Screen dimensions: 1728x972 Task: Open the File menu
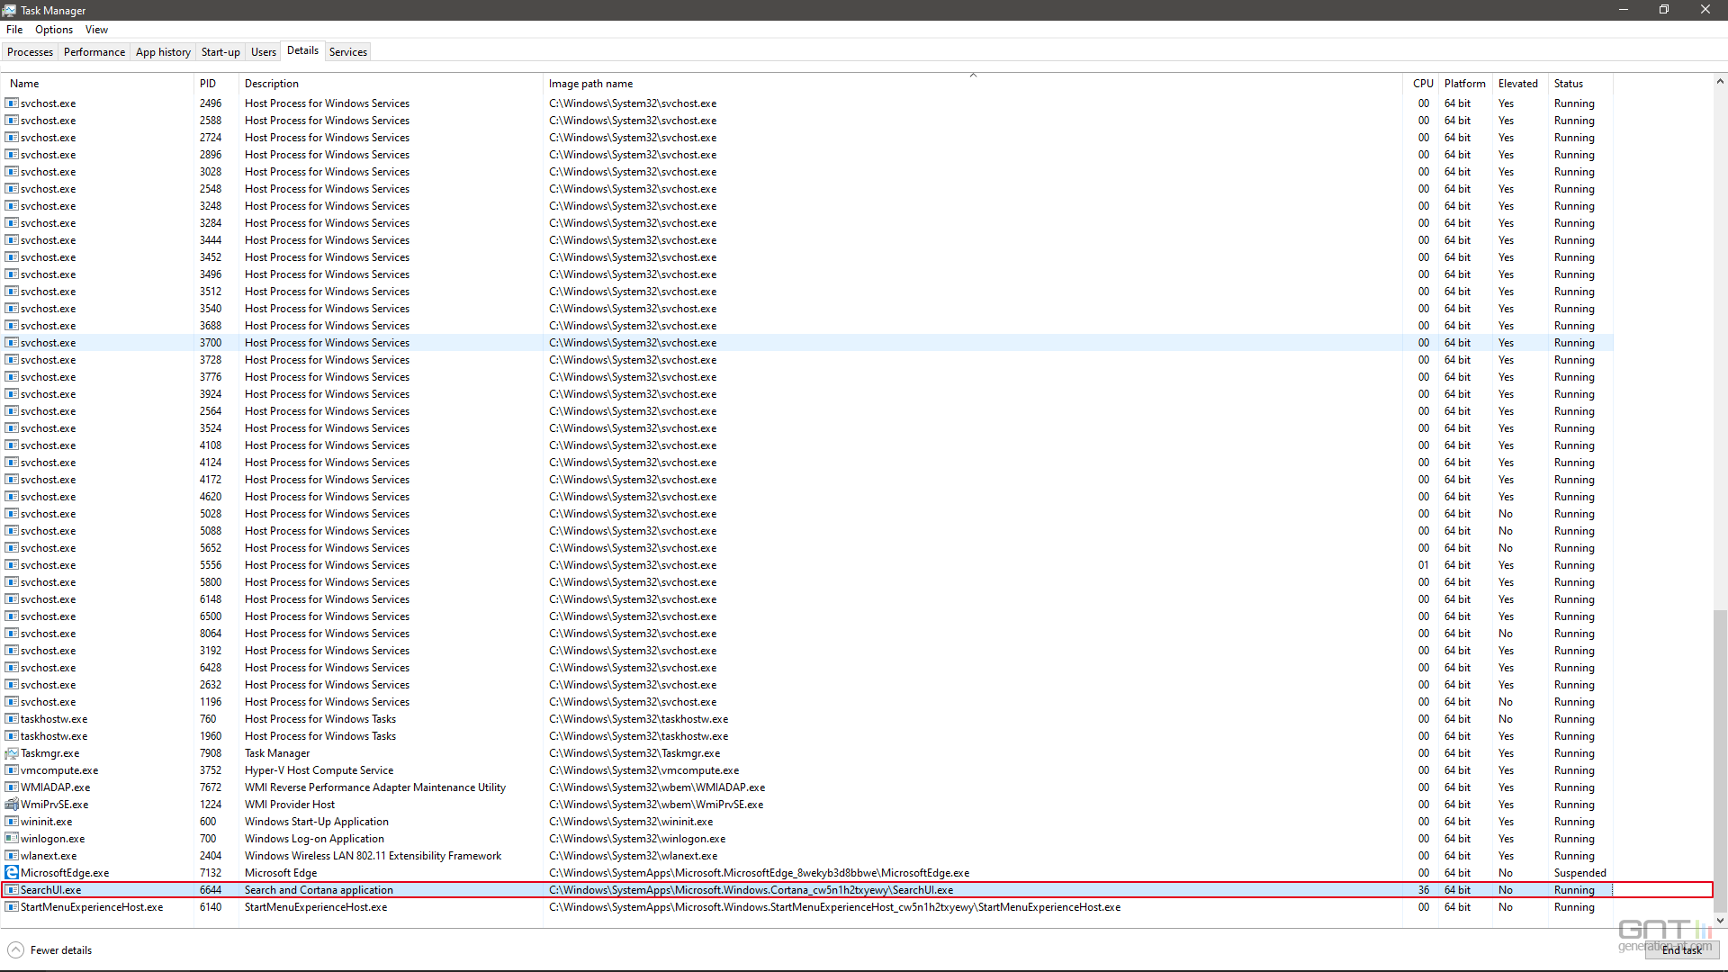coord(14,30)
